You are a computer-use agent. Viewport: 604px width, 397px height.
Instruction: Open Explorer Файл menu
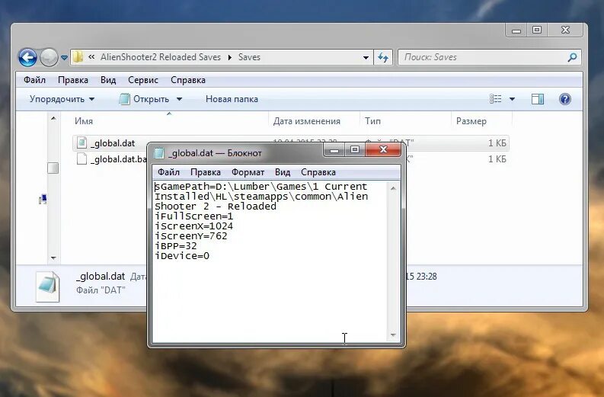[35, 80]
